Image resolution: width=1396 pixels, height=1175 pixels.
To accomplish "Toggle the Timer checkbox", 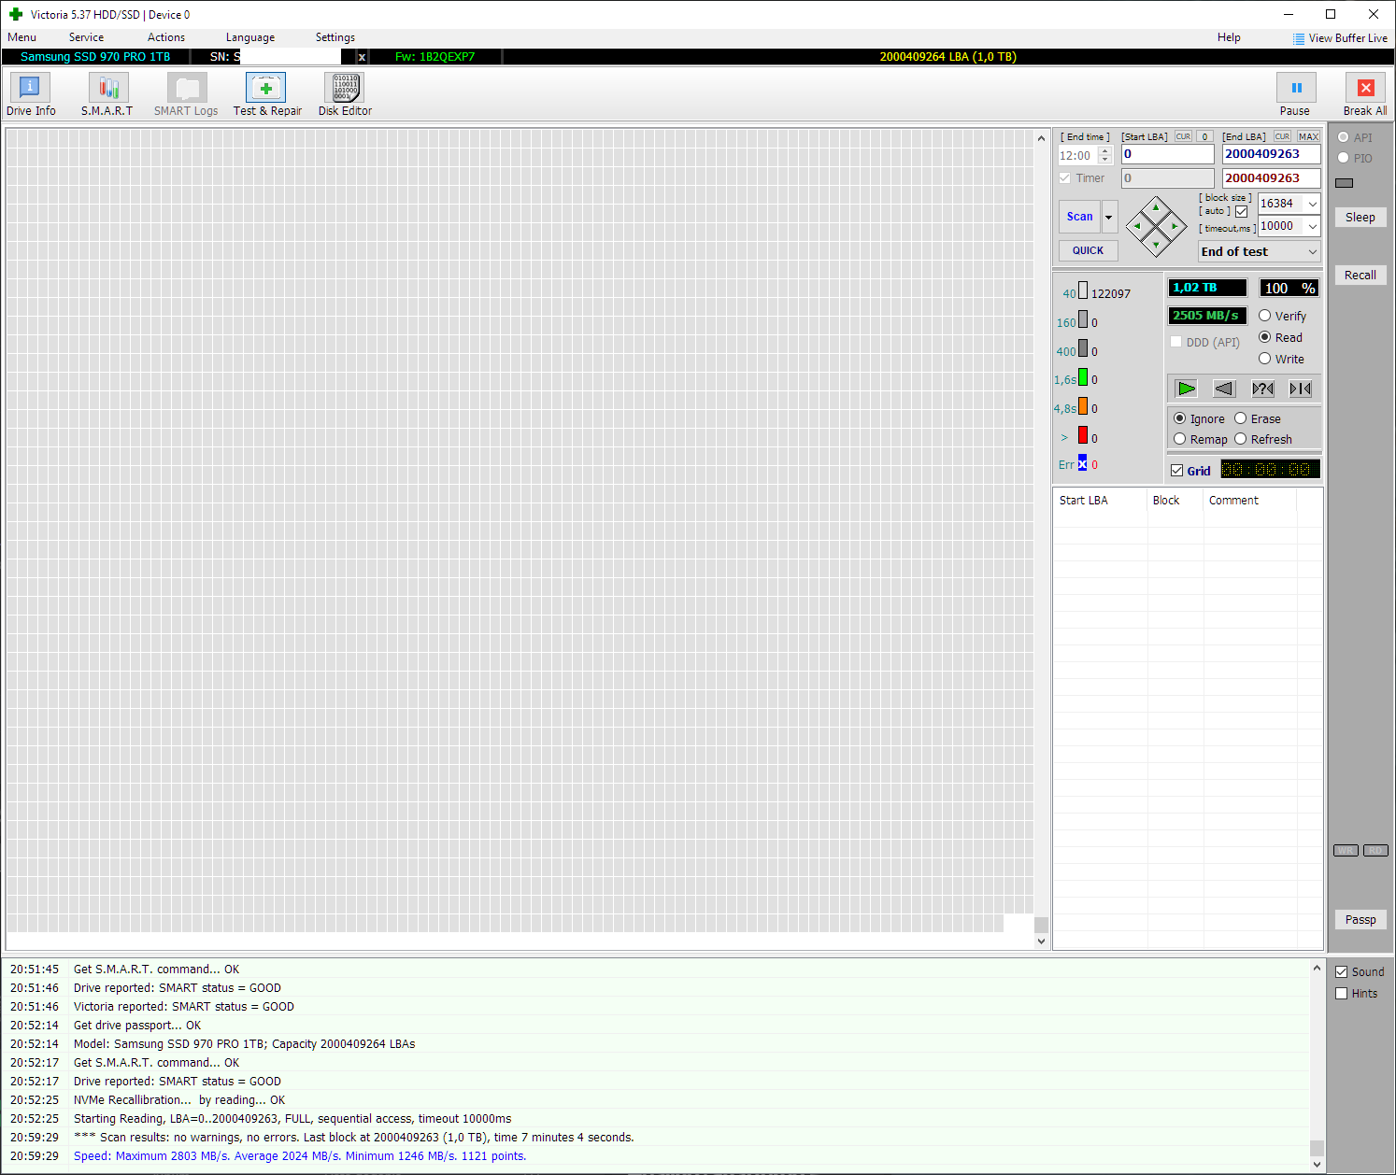I will click(x=1064, y=177).
